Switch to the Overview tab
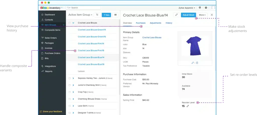 pyautogui.click(x=127, y=23)
